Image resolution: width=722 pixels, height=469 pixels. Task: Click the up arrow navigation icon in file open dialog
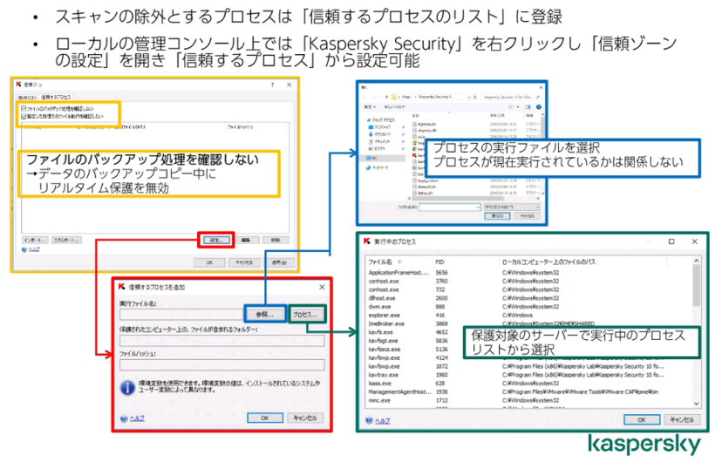[x=387, y=97]
